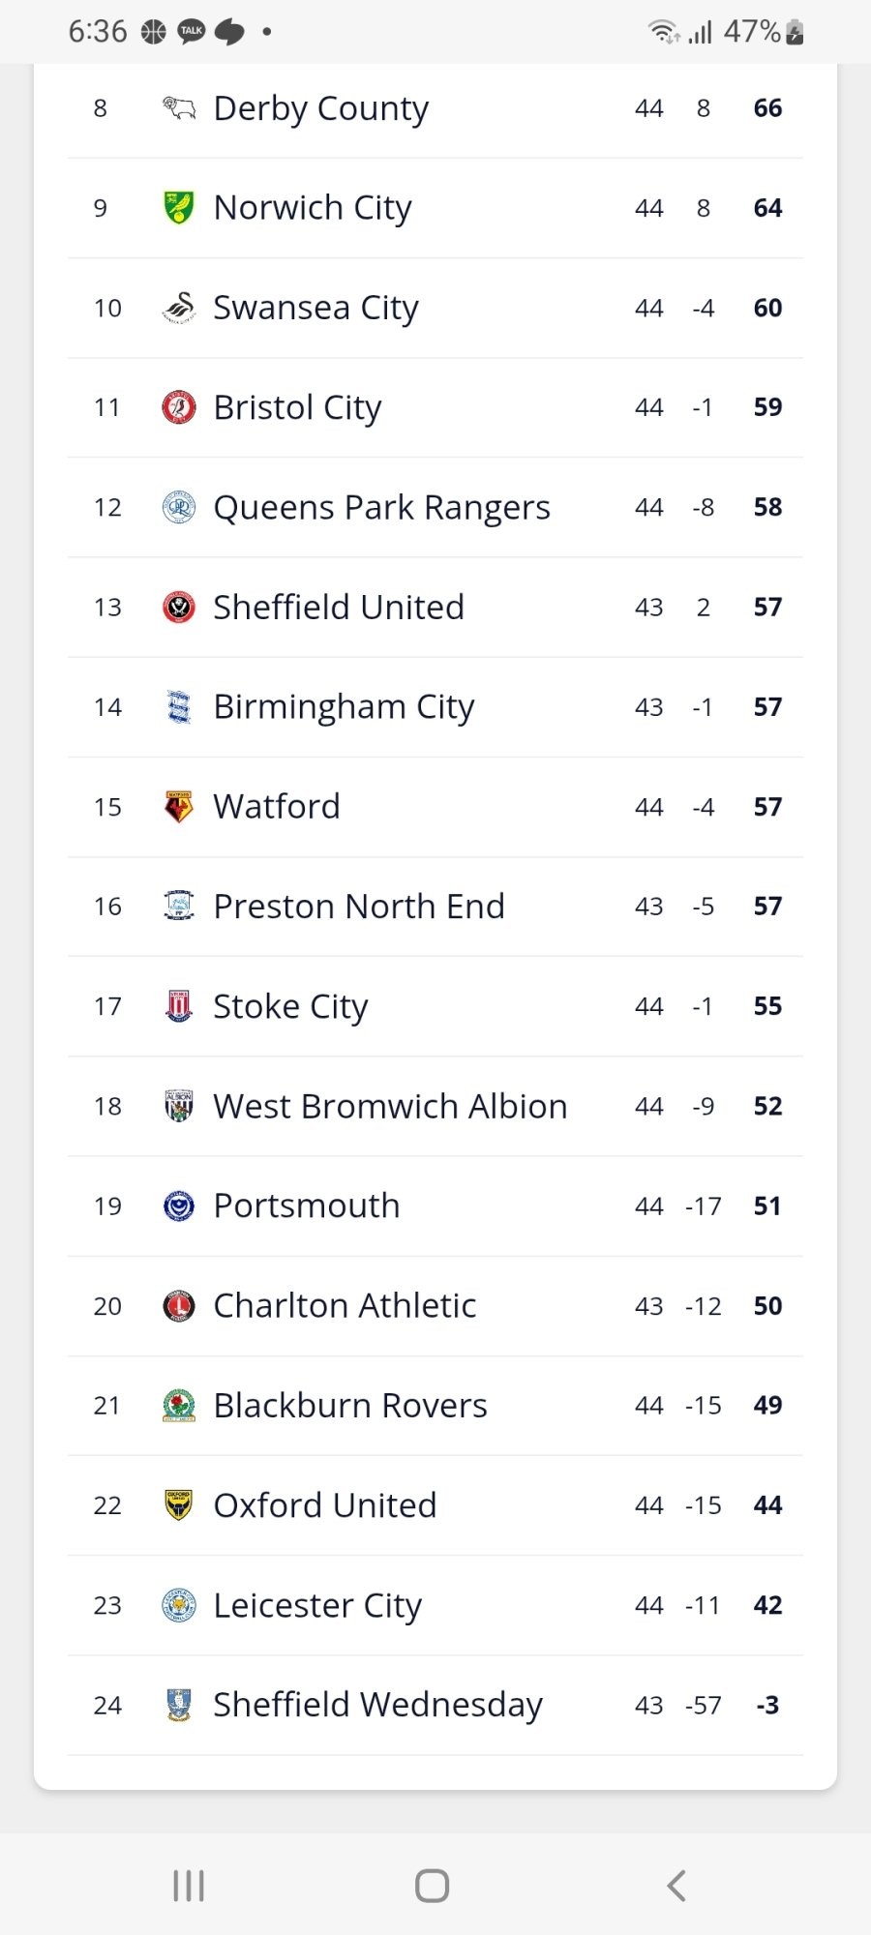Tap the Norwich City canary crest

coord(179,208)
